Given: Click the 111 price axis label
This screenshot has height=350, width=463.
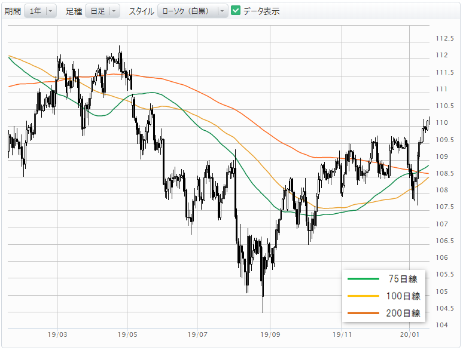Looking at the screenshot, I should coord(441,89).
